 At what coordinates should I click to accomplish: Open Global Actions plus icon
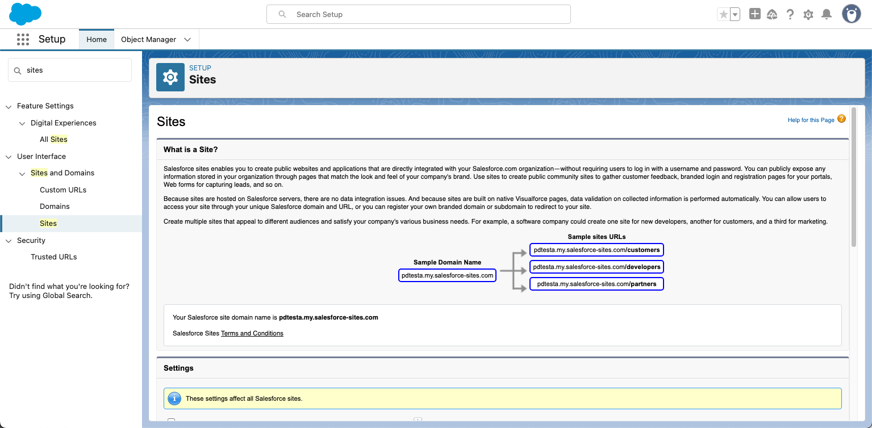(754, 14)
